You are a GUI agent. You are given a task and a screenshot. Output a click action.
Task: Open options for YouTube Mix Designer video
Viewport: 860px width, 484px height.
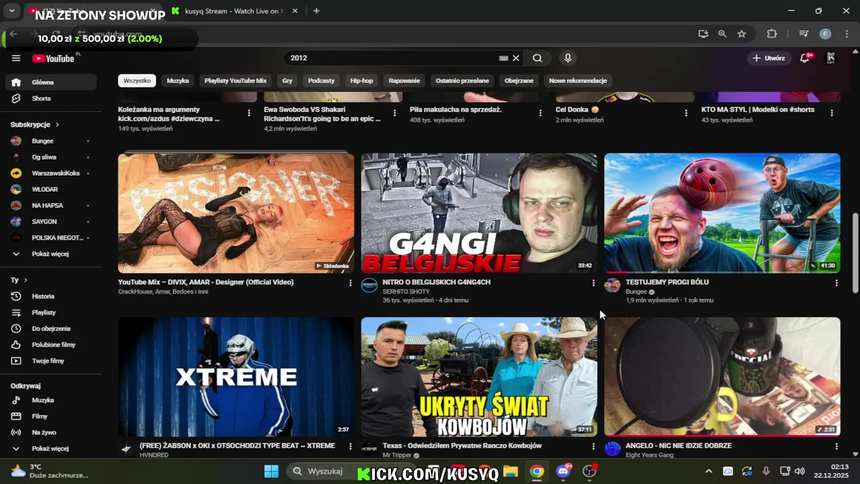click(350, 283)
